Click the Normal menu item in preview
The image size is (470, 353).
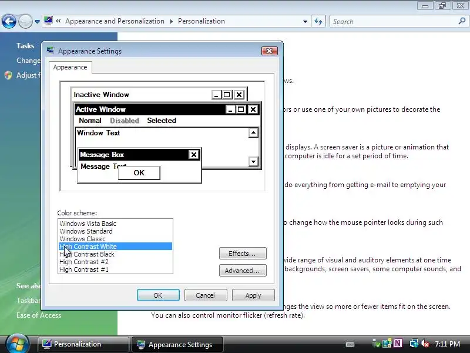click(x=90, y=121)
